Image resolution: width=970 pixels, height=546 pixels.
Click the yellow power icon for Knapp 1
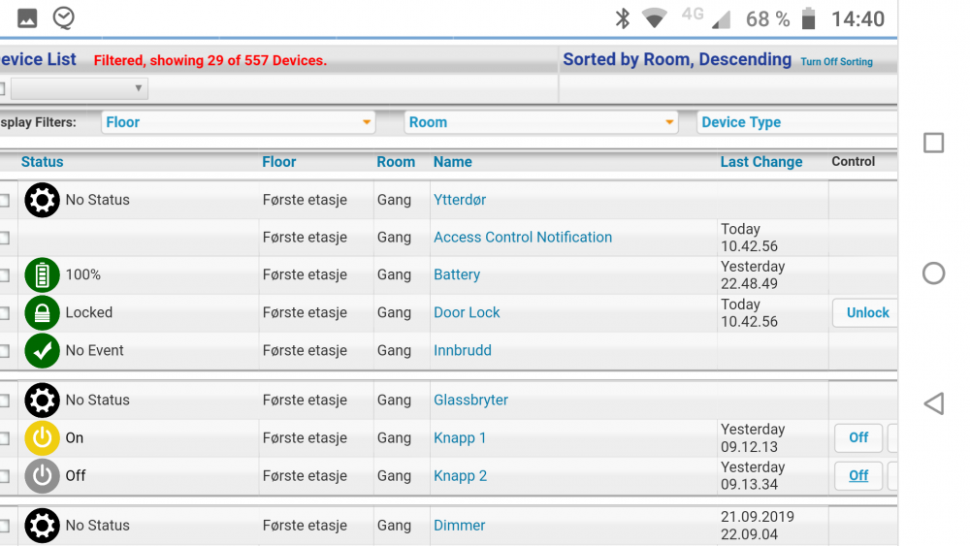pos(42,438)
